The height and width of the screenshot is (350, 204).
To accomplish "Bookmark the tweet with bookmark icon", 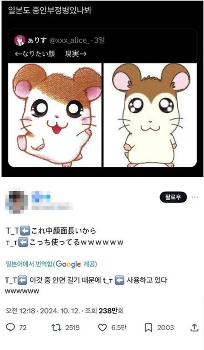I will pos(148,327).
